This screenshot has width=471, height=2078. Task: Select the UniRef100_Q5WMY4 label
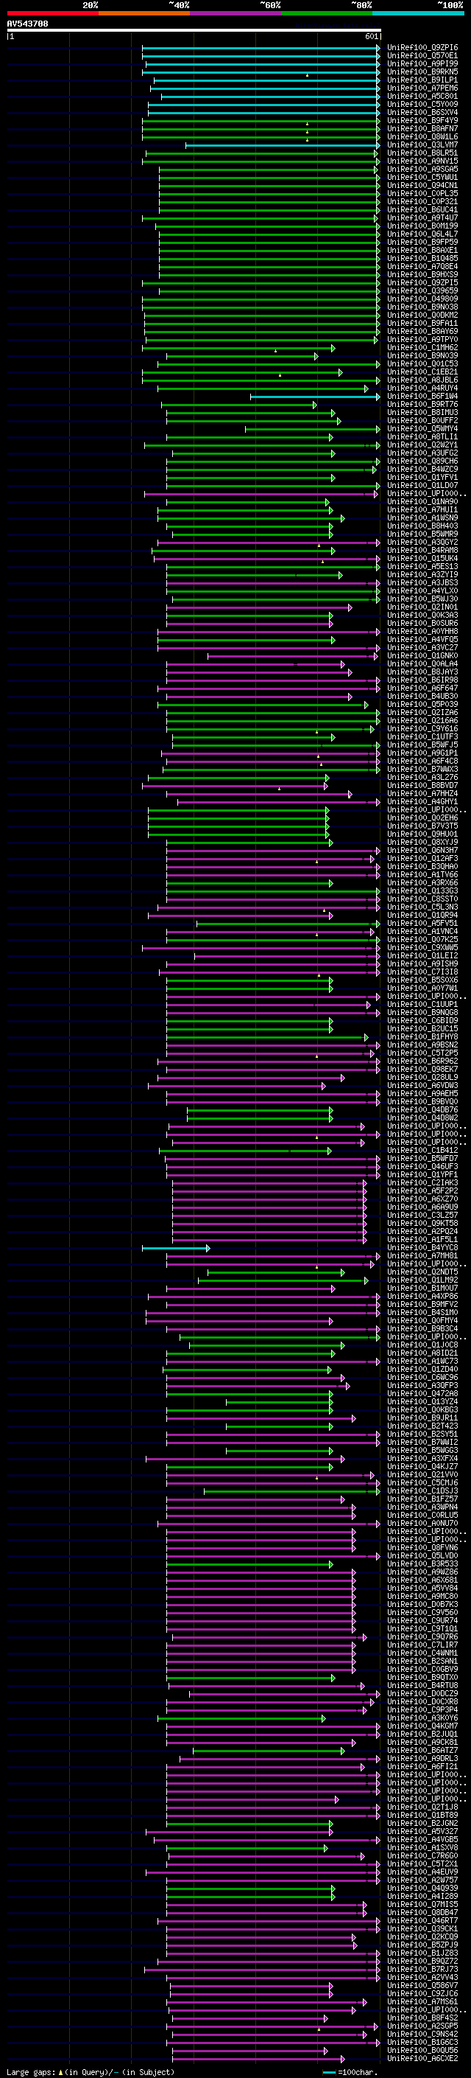click(422, 428)
